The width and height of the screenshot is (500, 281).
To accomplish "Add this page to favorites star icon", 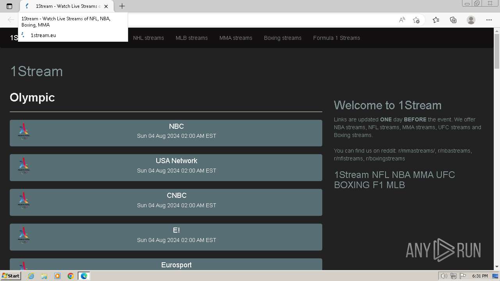I will [416, 20].
